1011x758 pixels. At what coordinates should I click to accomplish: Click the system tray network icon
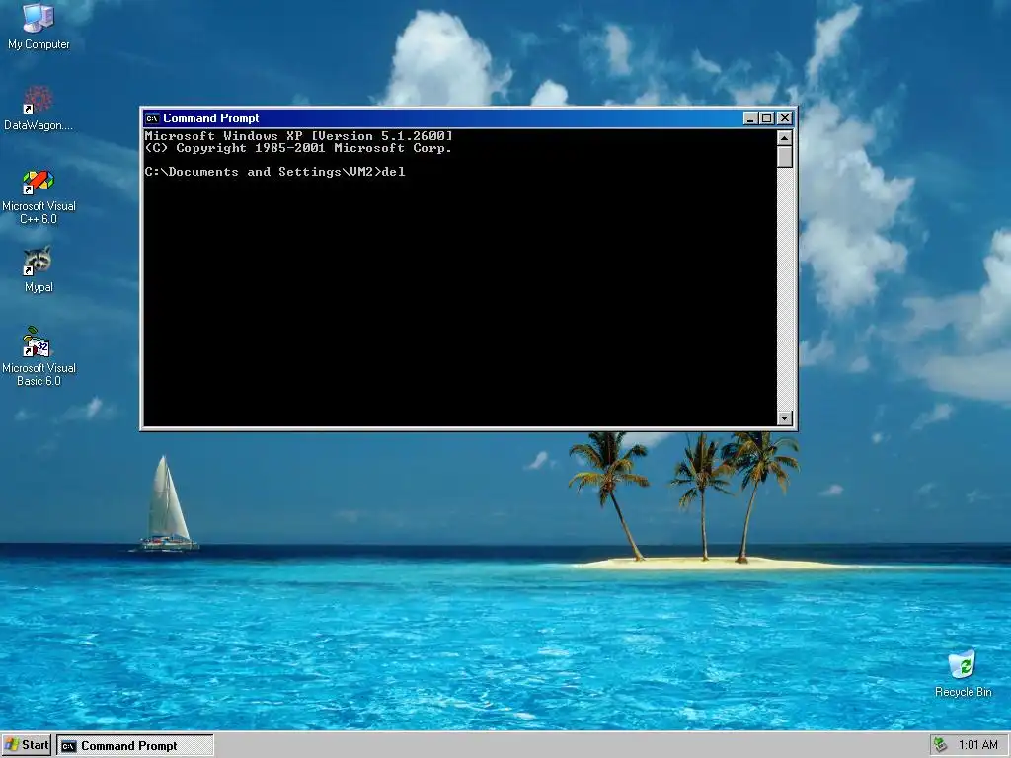coord(941,745)
